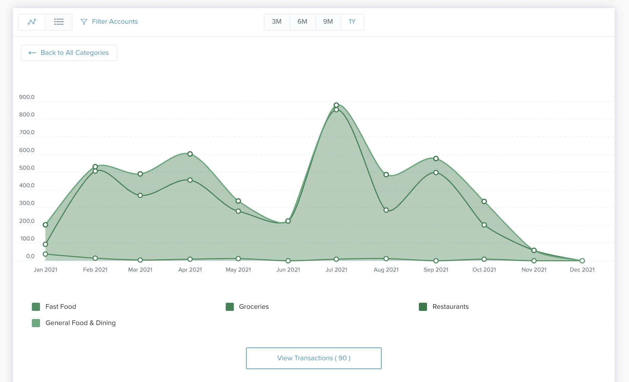
Task: Click the green Groceries color swatch
Action: [229, 306]
